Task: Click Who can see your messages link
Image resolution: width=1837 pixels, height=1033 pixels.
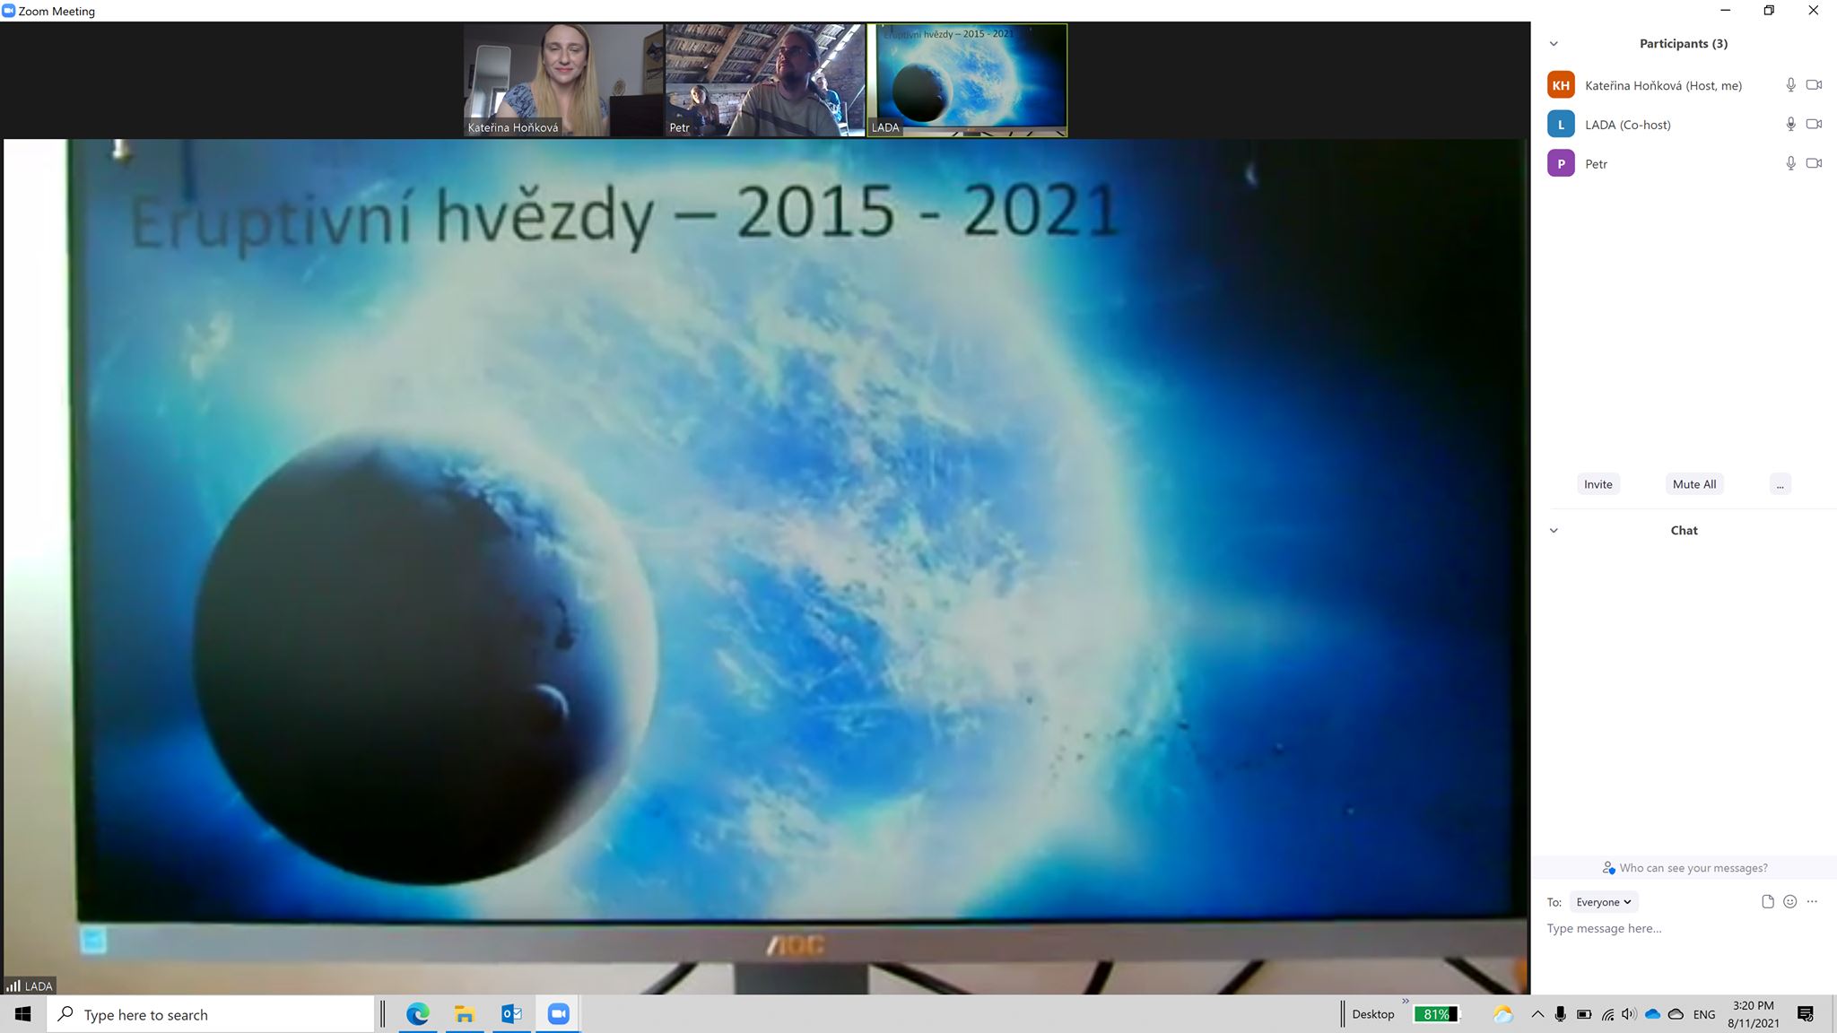Action: click(x=1685, y=868)
